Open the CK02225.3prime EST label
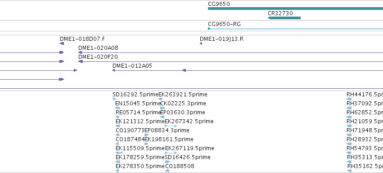 [183, 104]
